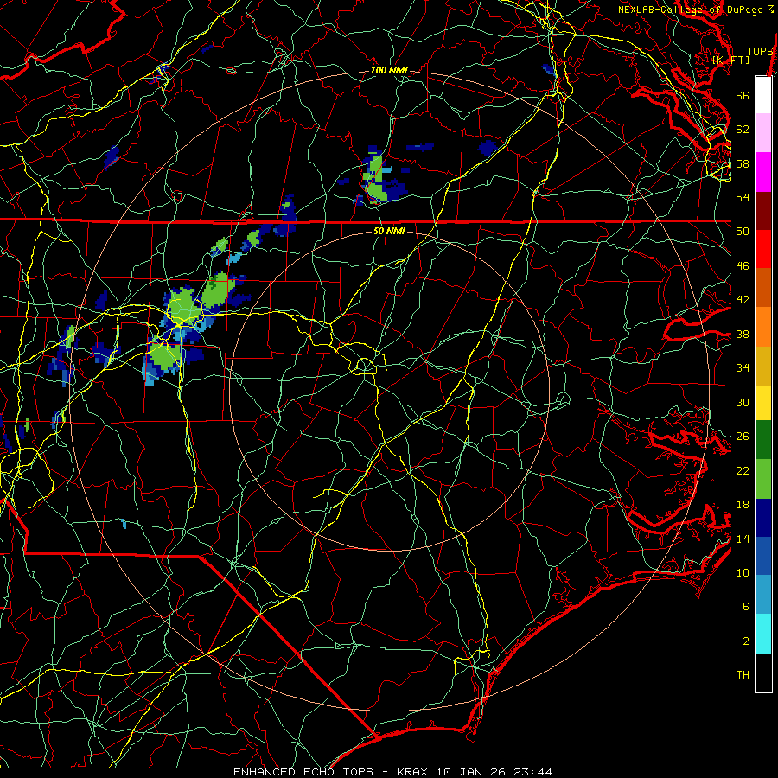
Task: Click the 50 legend scale value
Action: click(743, 232)
